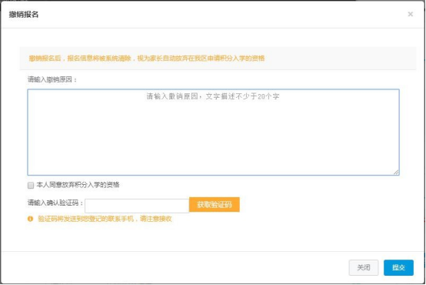Click the blank dialog body below the hint text
The width and height of the screenshot is (426, 285).
coord(213,236)
